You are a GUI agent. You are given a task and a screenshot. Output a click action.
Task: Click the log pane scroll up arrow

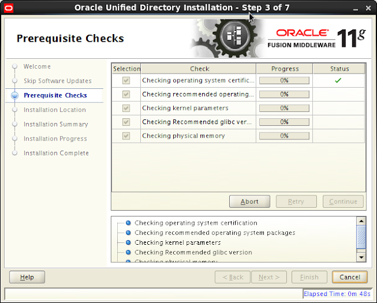[x=361, y=221]
